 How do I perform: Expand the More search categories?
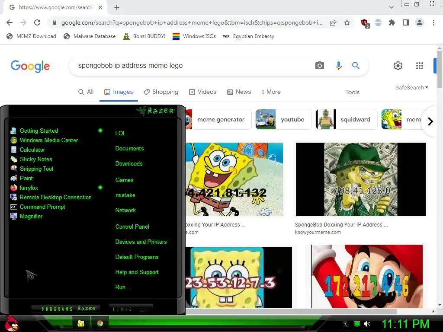click(x=271, y=92)
